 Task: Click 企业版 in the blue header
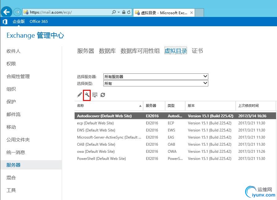click(x=19, y=22)
